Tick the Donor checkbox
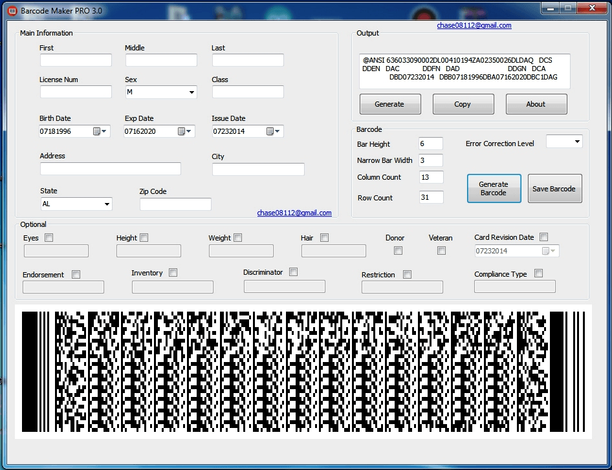Screen dimensions: 612x470 coord(398,251)
